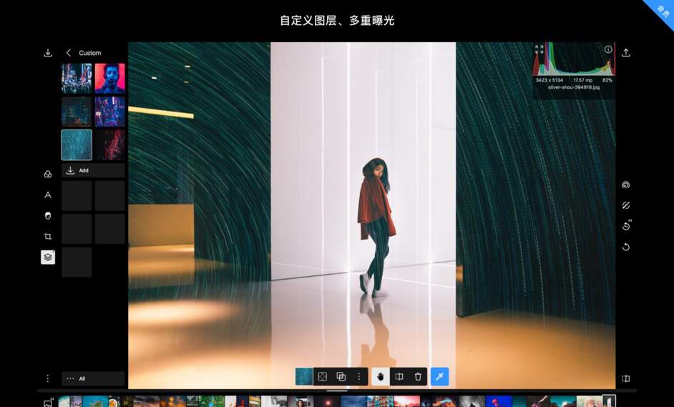Toggle the flip overlay button in bottom toolbar

399,376
